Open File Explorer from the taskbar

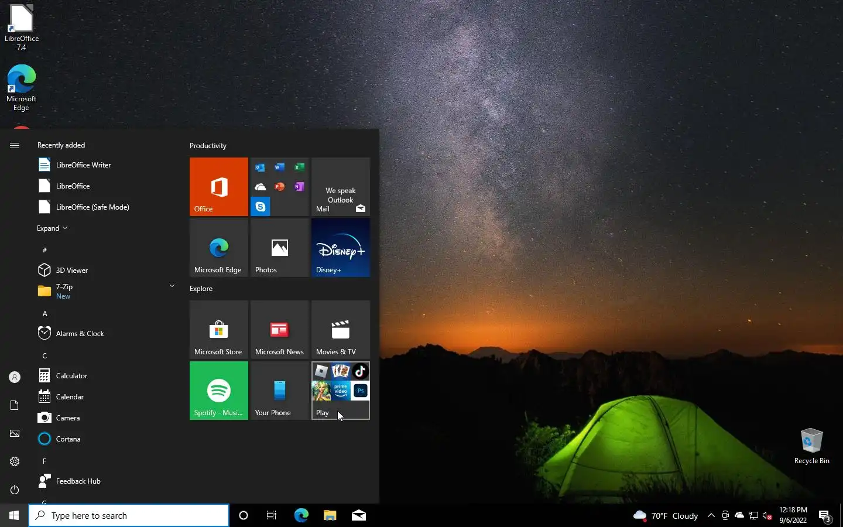(330, 515)
